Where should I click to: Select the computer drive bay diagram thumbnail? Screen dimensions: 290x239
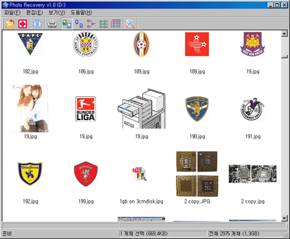point(141,109)
